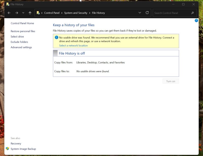Click into Search Control Panel field
Viewport: 203px width, 156px height.
tap(175, 13)
